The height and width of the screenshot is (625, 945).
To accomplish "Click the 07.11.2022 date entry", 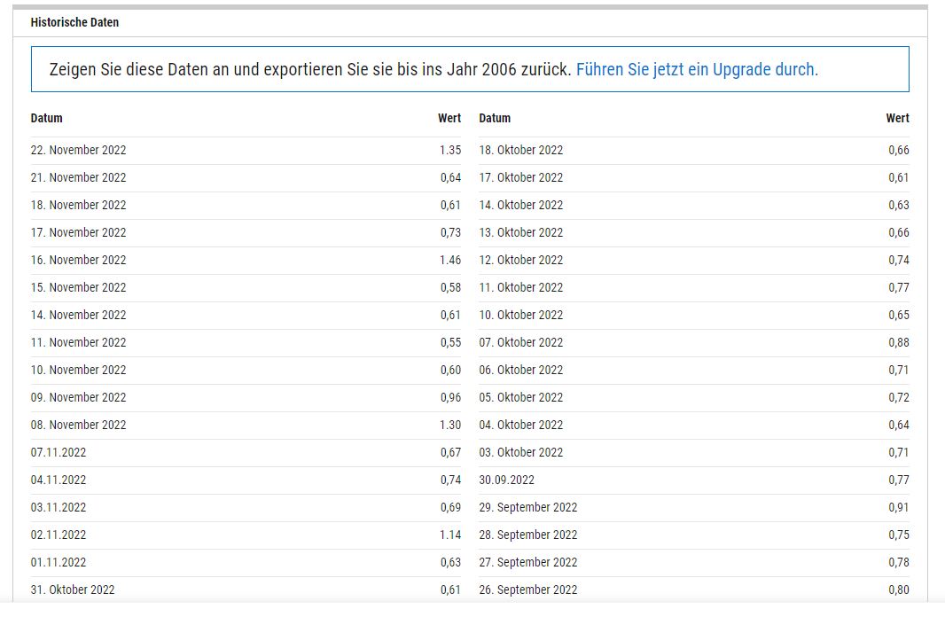I will pos(59,452).
